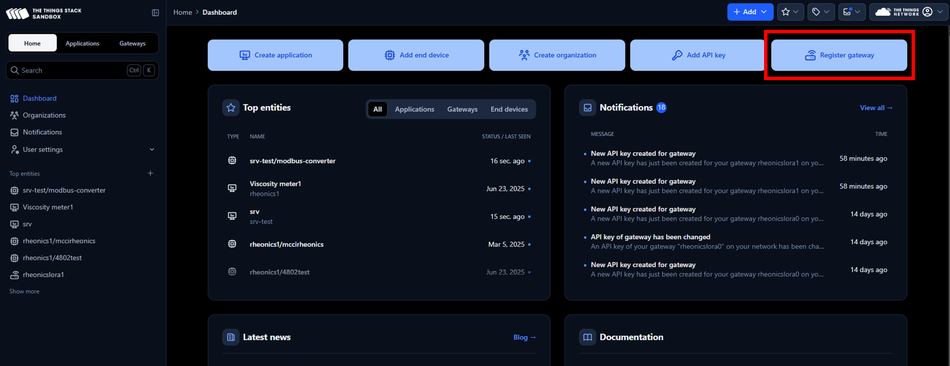Screen dimensions: 950x366
Task: Open the API key of gateway changed notification
Action: point(735,242)
